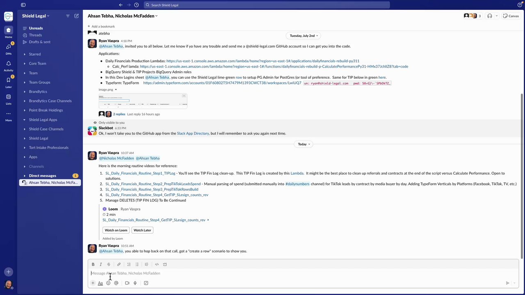This screenshot has height=295, width=525.
Task: Open the emoji picker in the composer
Action: point(108,283)
